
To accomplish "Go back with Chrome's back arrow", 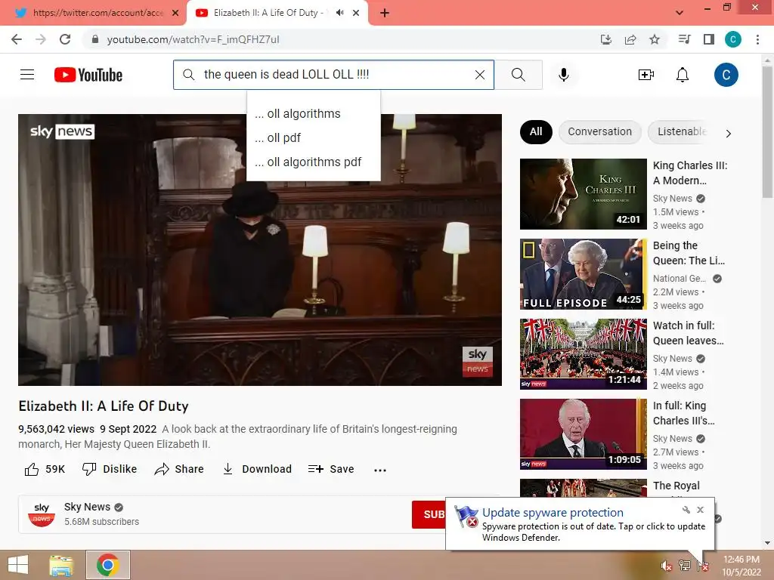I will [x=17, y=39].
